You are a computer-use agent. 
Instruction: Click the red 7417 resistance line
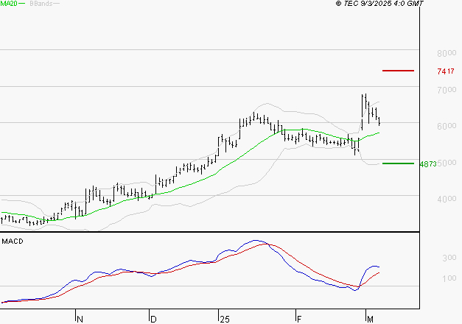[398, 71]
